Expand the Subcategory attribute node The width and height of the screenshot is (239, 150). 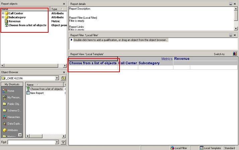point(3,17)
